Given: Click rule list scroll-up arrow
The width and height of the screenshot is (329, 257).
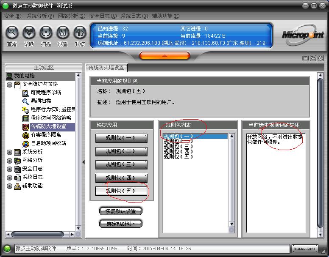Looking at the screenshot, I should click(x=231, y=137).
